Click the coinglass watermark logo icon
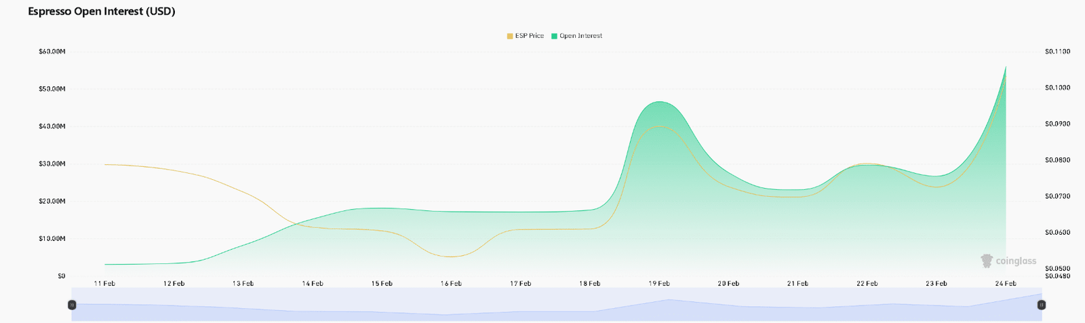This screenshot has width=1085, height=323. click(987, 261)
